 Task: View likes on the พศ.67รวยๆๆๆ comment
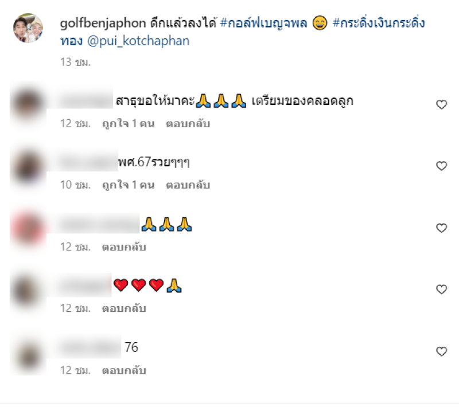[x=128, y=185]
